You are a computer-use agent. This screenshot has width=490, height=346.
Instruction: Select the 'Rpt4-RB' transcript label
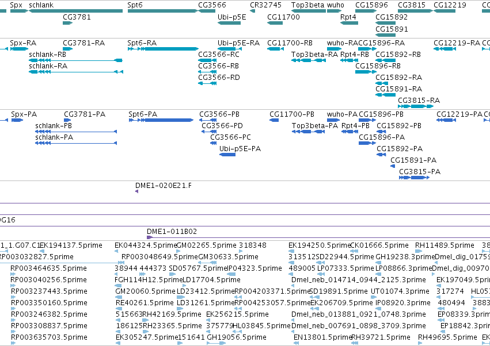(355, 54)
